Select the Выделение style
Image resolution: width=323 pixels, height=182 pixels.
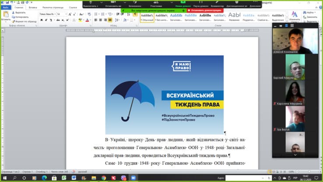[278, 18]
